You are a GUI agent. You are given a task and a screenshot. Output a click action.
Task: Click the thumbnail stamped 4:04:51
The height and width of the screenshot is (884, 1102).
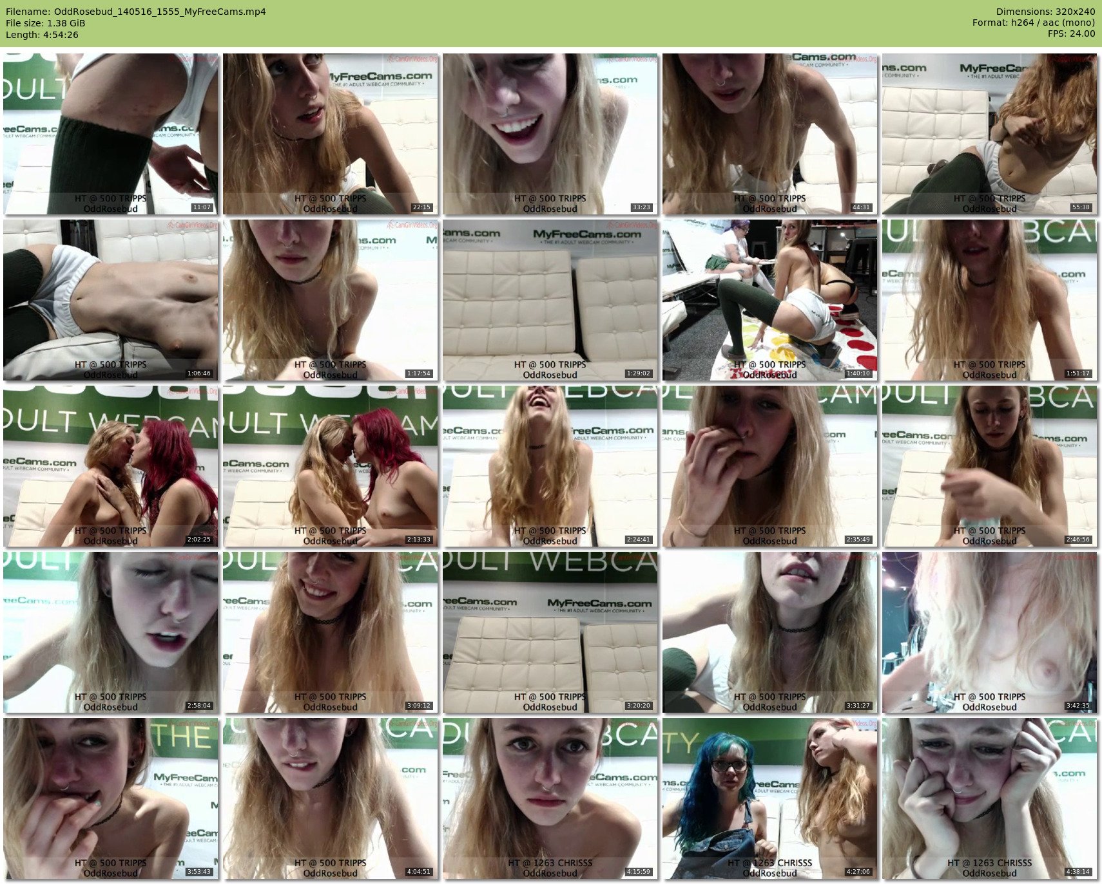point(331,798)
